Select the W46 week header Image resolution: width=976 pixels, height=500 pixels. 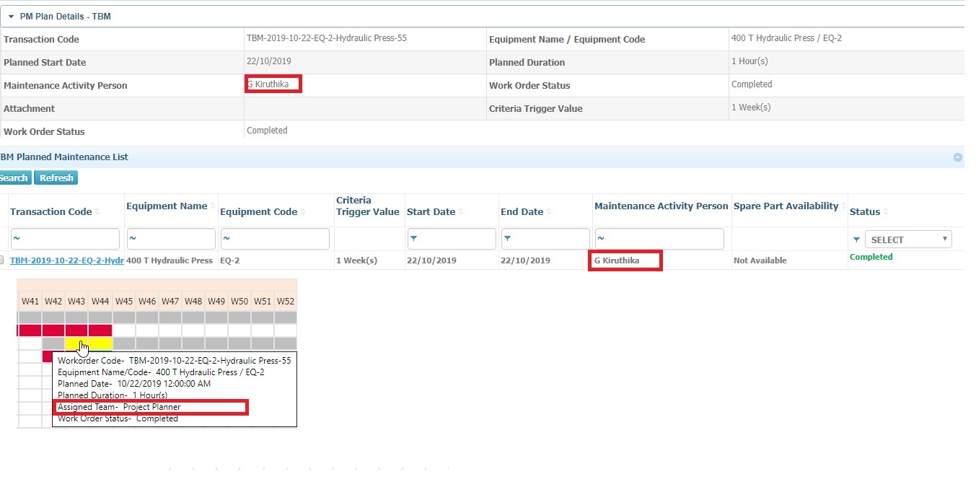(147, 301)
